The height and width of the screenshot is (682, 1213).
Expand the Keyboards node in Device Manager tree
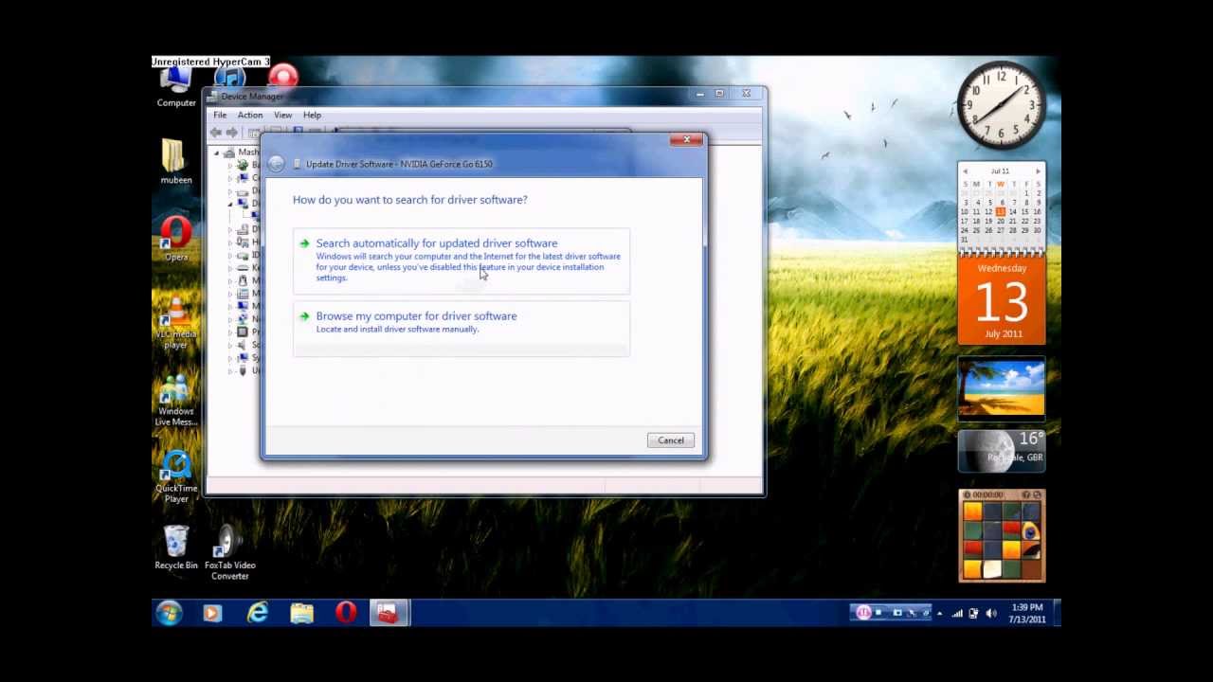coord(229,268)
